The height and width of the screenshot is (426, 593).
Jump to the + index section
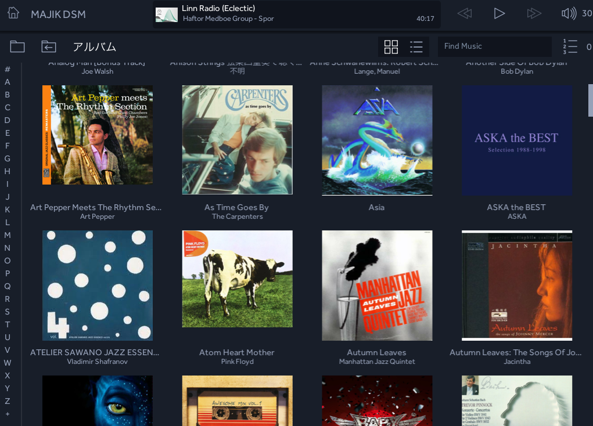(x=8, y=414)
